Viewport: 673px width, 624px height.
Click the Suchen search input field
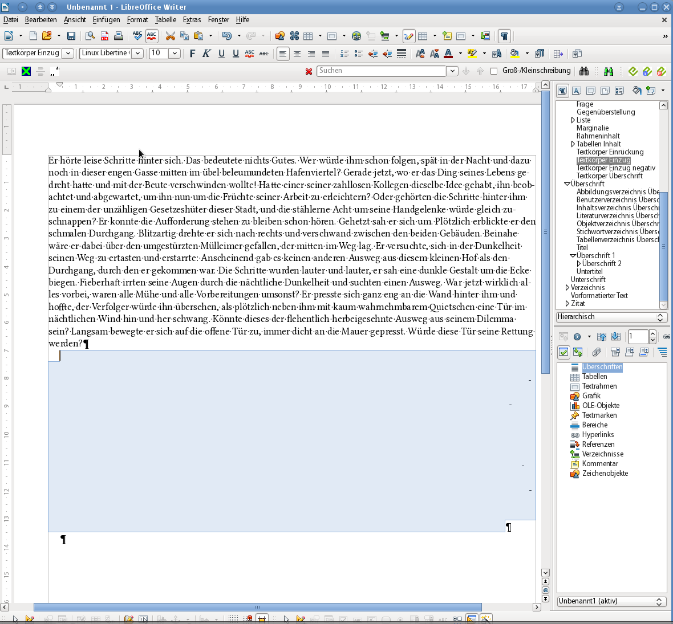coord(381,71)
